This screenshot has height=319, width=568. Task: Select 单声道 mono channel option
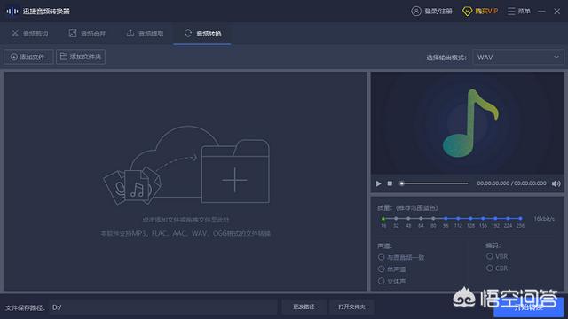(x=381, y=269)
